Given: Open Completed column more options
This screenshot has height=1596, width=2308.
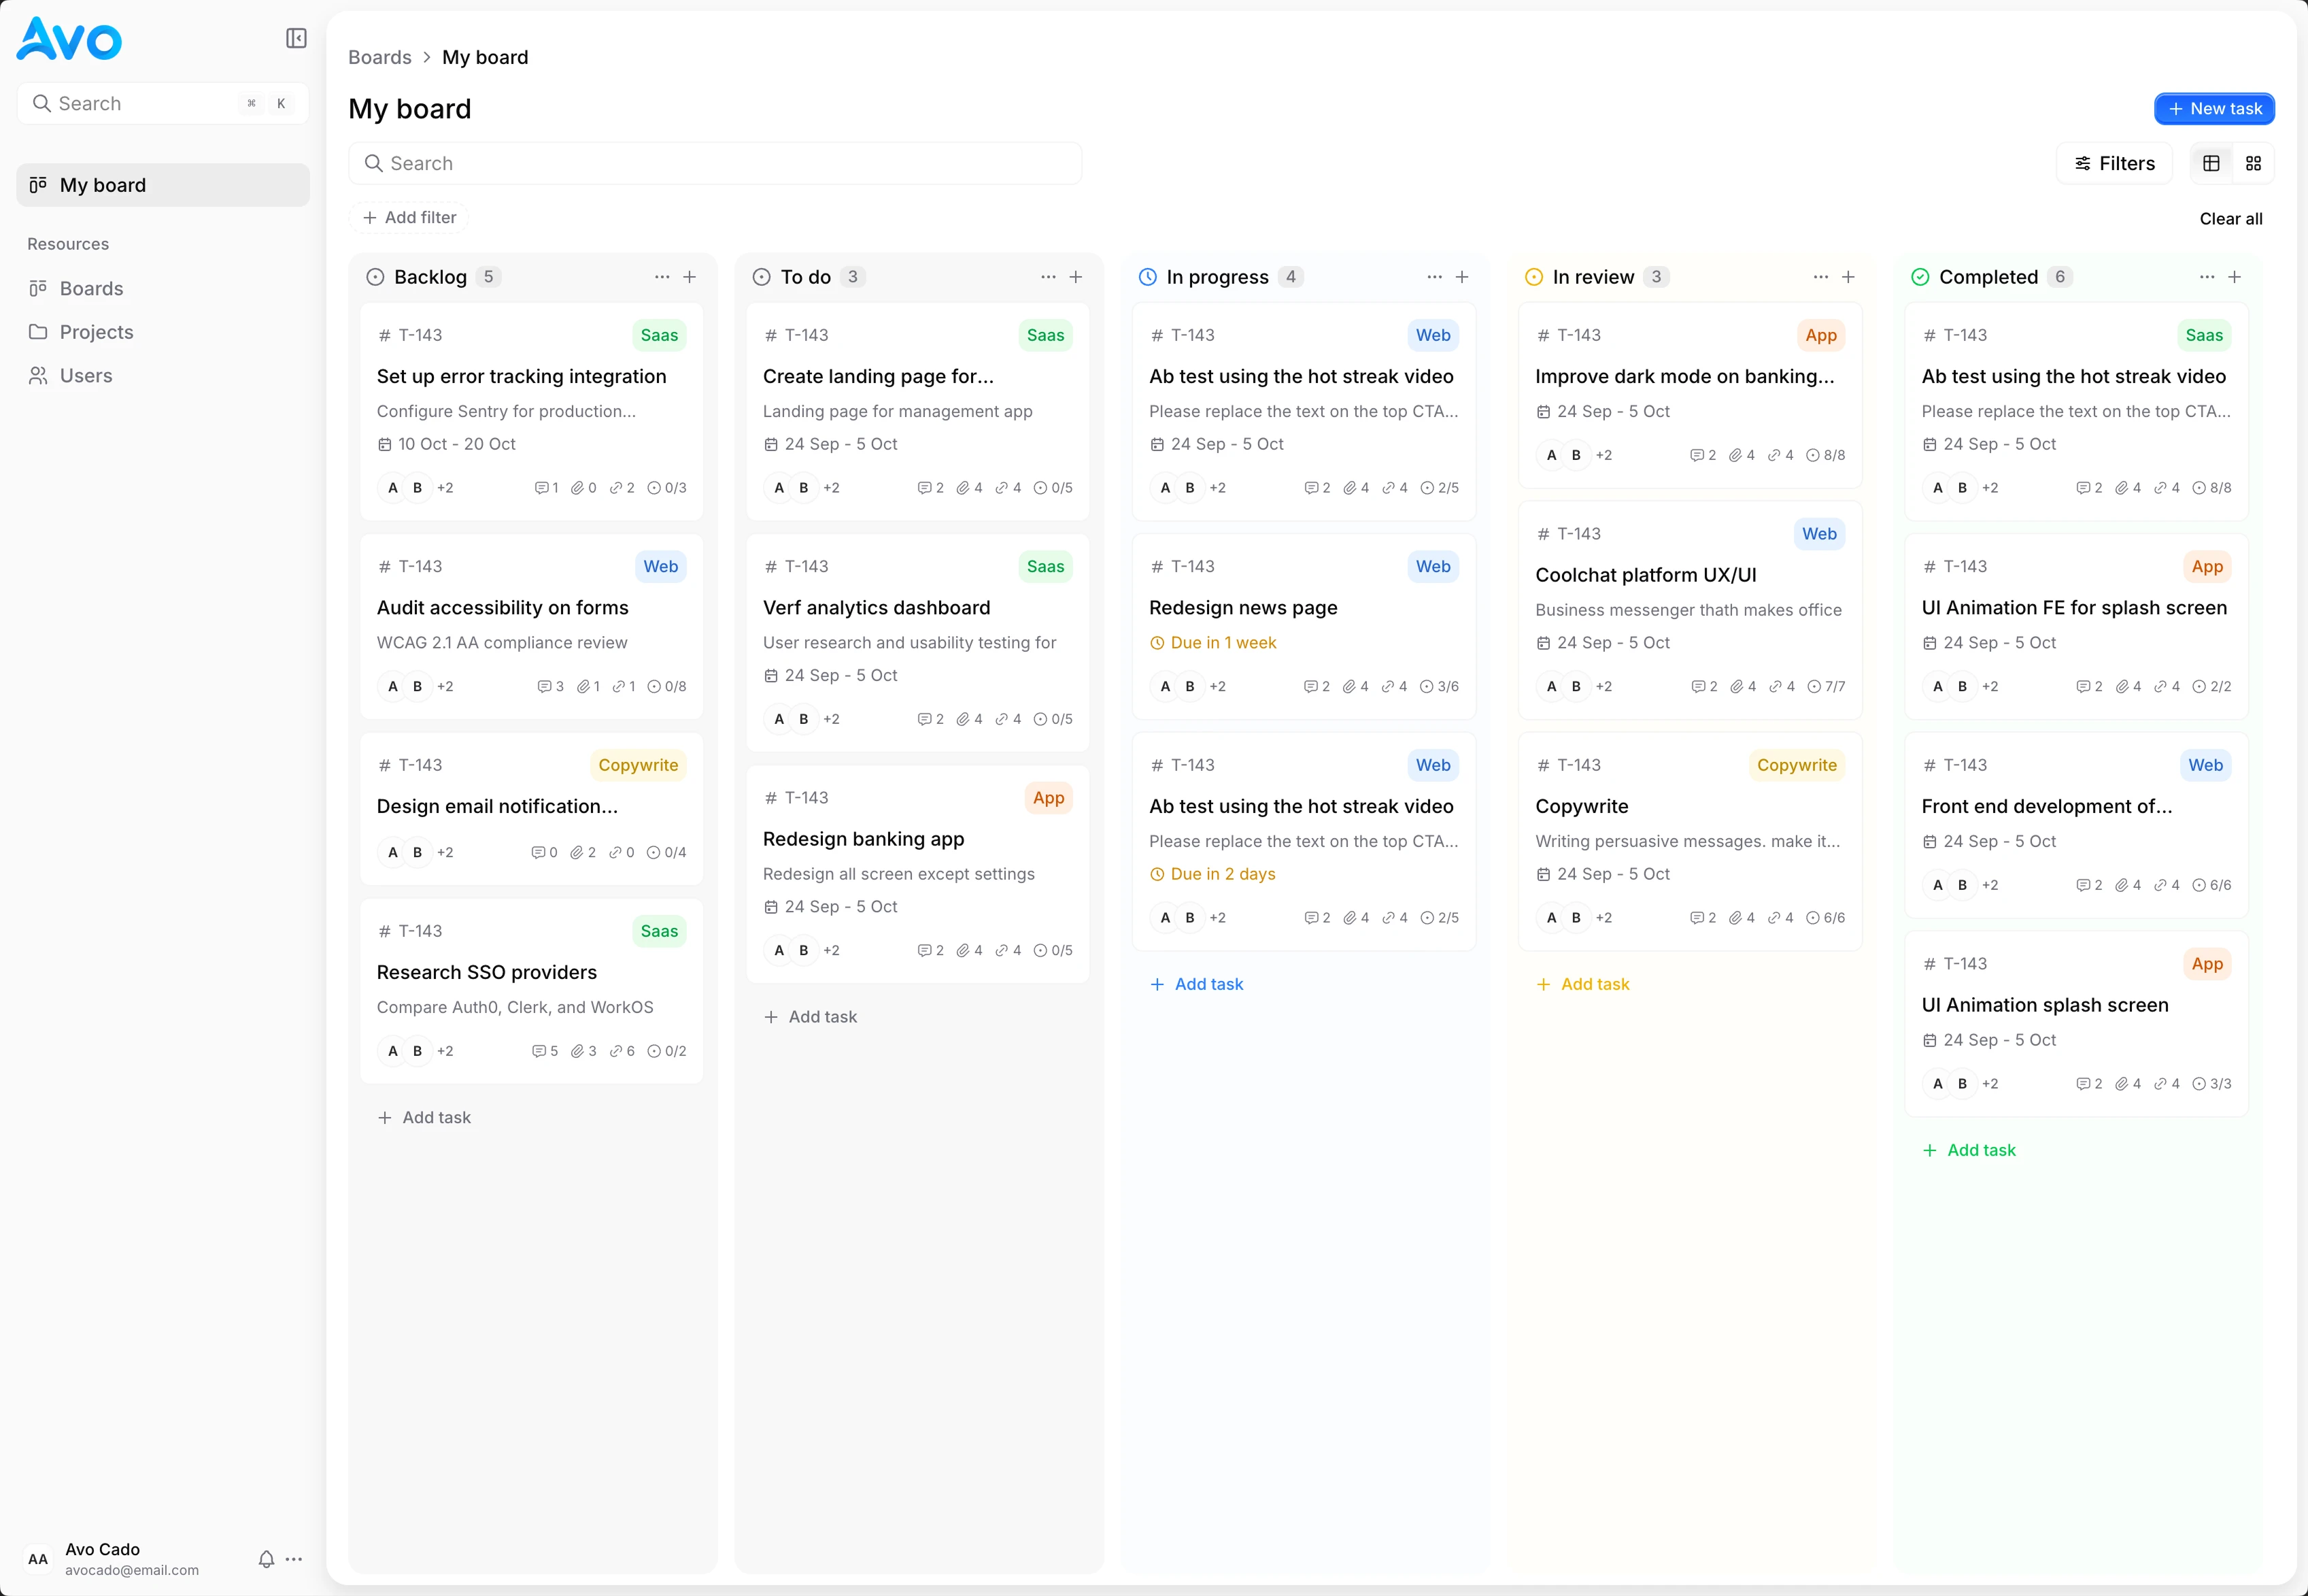Looking at the screenshot, I should (2207, 277).
